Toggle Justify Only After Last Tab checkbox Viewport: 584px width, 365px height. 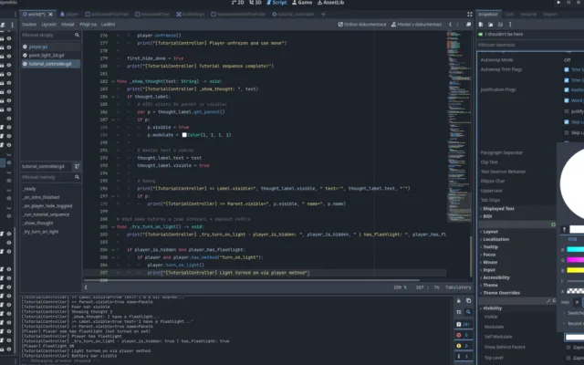click(x=567, y=111)
